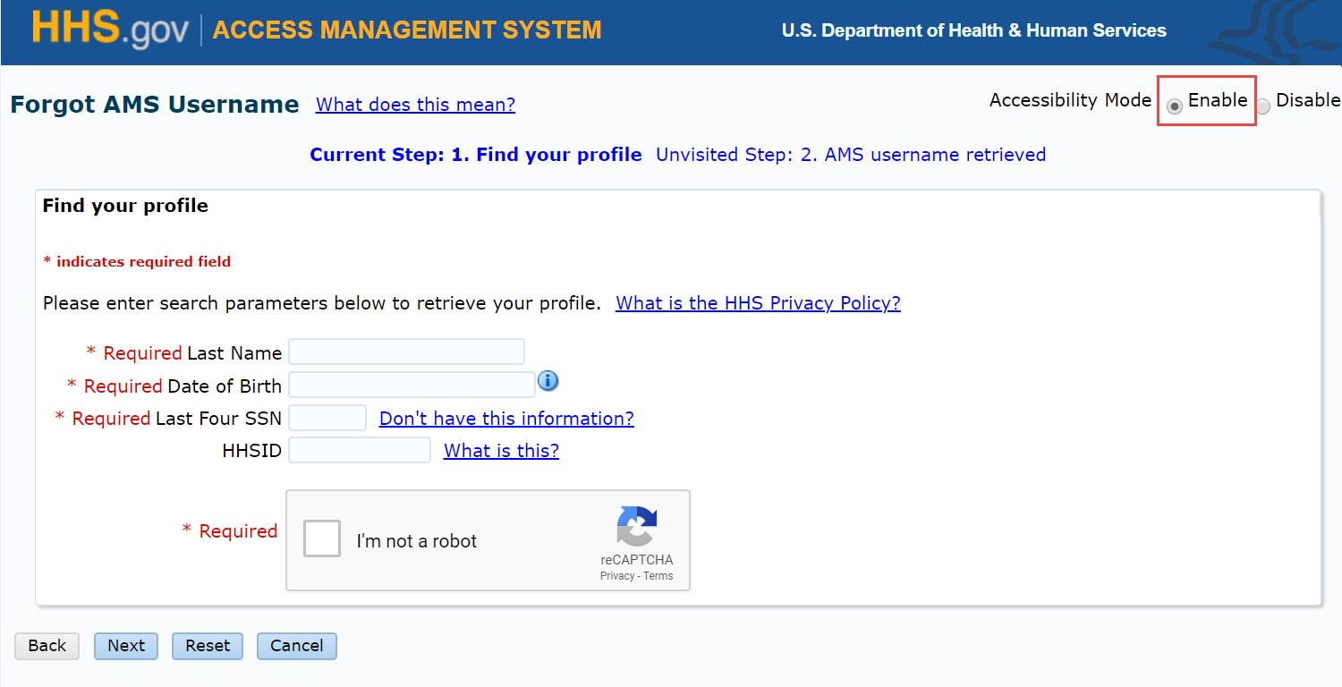This screenshot has width=1342, height=687.
Task: Disable Accessibility Mode
Action: click(1262, 105)
